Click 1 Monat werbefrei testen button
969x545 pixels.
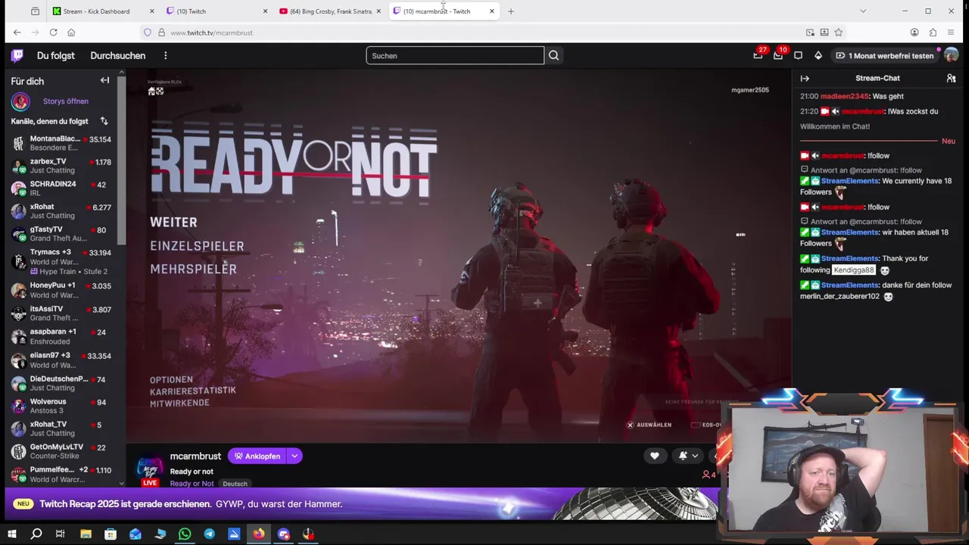point(885,55)
